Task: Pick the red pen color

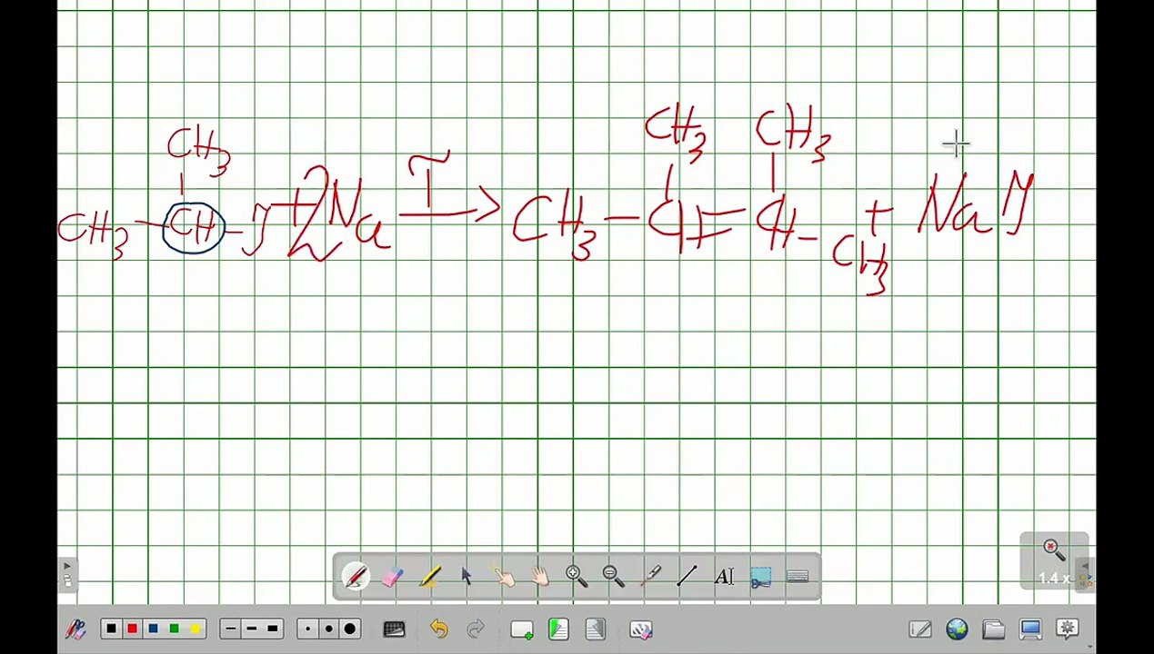Action: tap(132, 629)
